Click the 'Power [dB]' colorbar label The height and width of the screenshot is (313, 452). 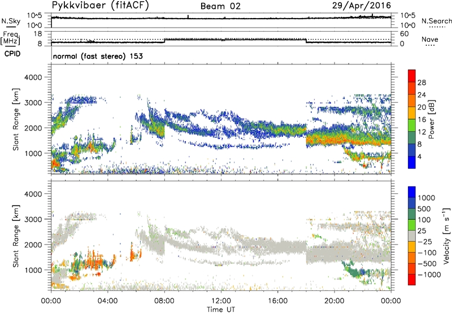coord(431,119)
